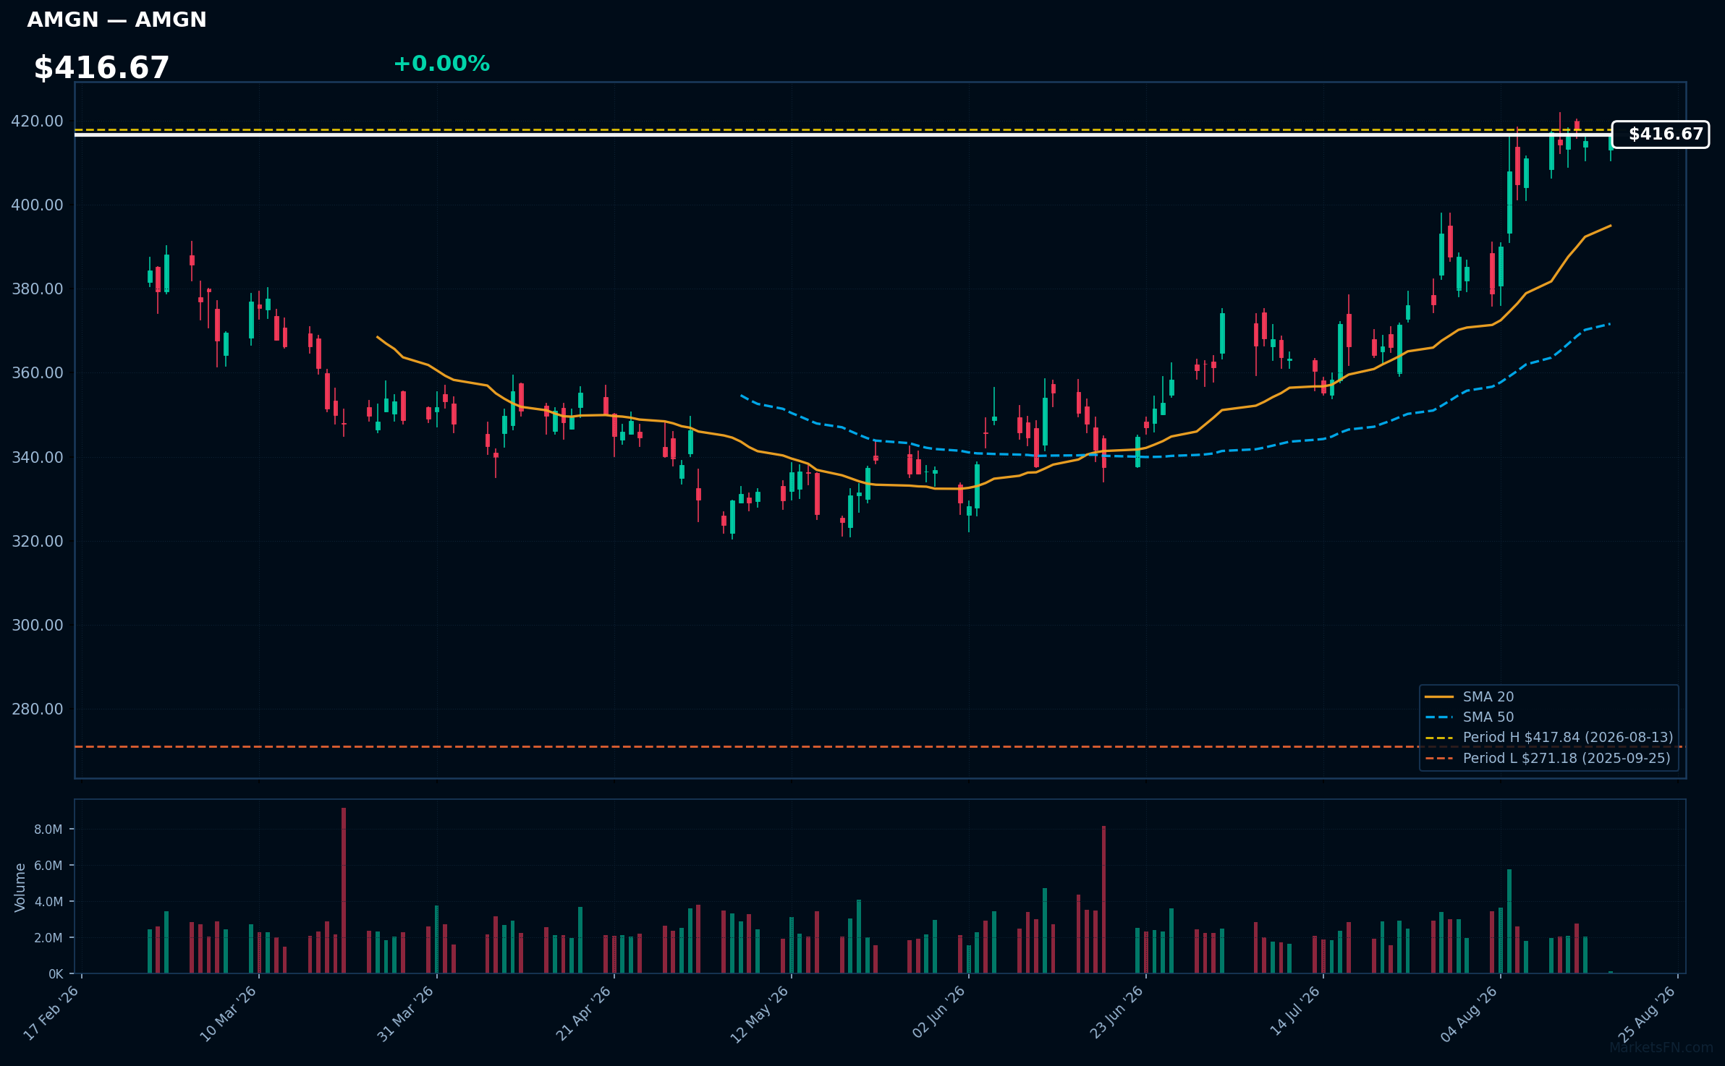Click the $416.67 price tag on the right axis

(x=1661, y=135)
